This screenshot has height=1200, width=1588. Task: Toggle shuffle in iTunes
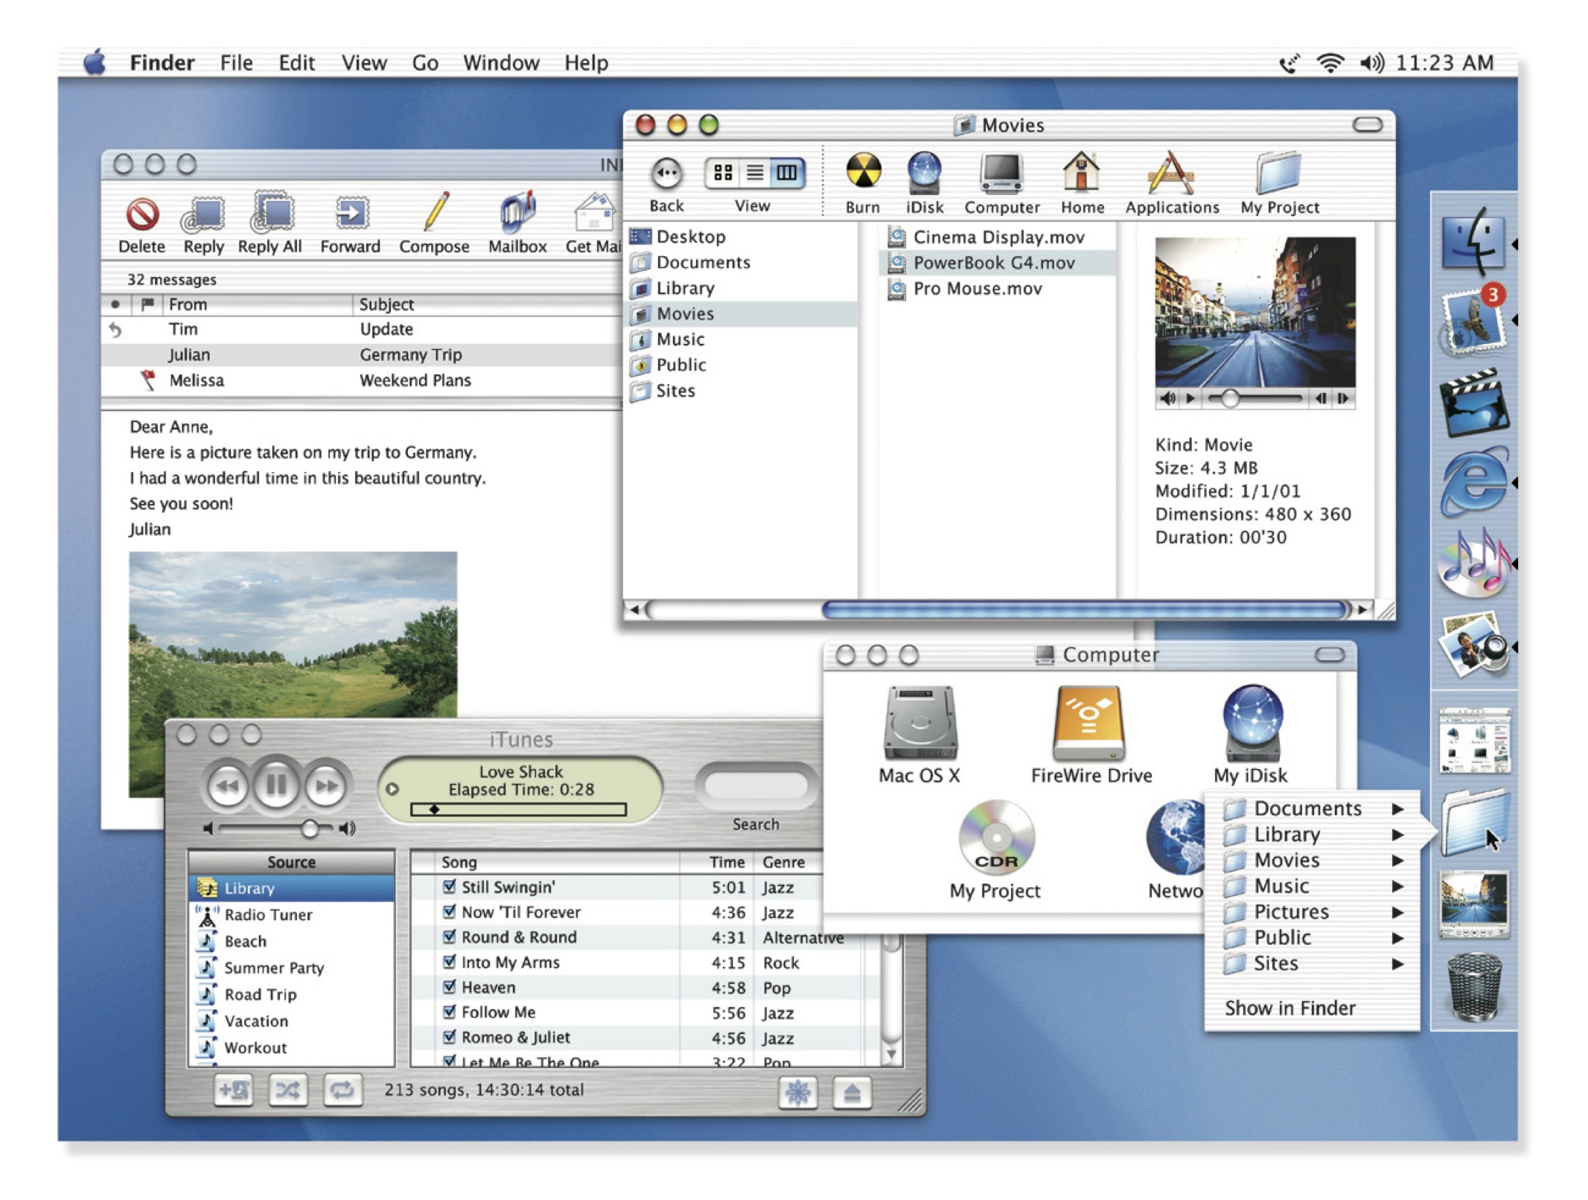click(288, 1091)
